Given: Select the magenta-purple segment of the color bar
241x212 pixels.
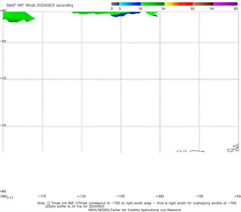Looking at the screenshot, I should coord(225,4).
